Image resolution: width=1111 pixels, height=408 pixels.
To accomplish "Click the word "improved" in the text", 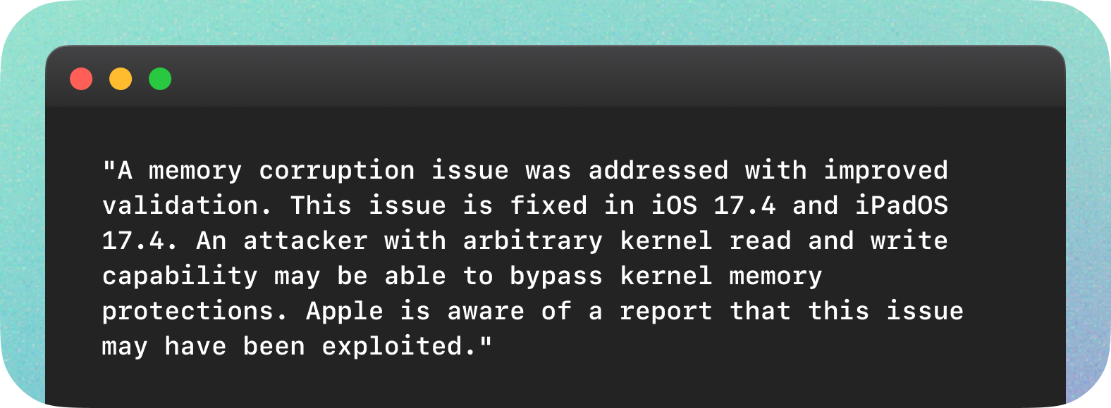I will pyautogui.click(x=886, y=171).
